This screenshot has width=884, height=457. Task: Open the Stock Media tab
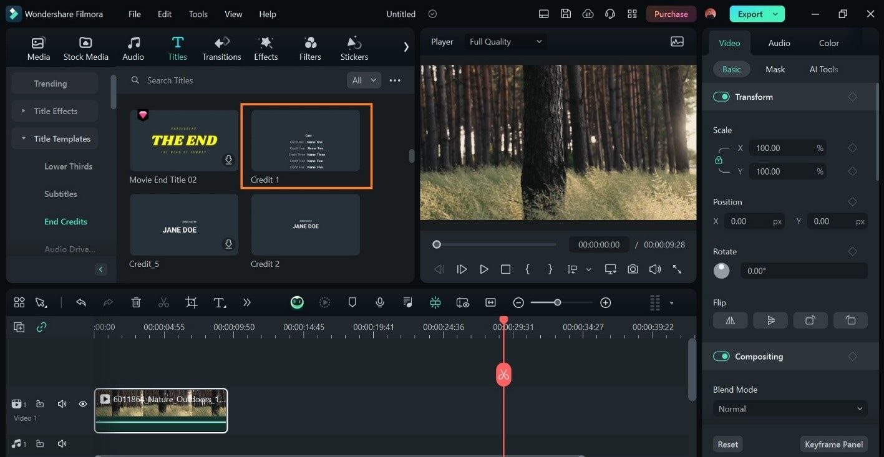(x=85, y=49)
